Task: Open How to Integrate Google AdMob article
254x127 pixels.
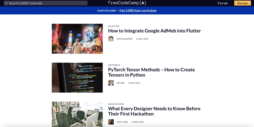Action: (x=155, y=31)
